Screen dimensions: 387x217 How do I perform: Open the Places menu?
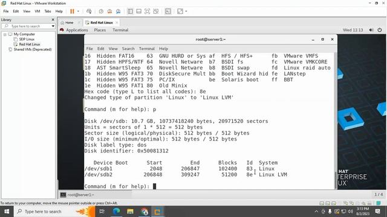[100, 30]
